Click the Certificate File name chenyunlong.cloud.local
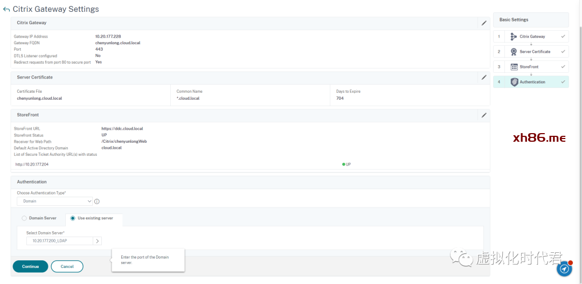Screen dimensions: 582x284 pos(40,99)
